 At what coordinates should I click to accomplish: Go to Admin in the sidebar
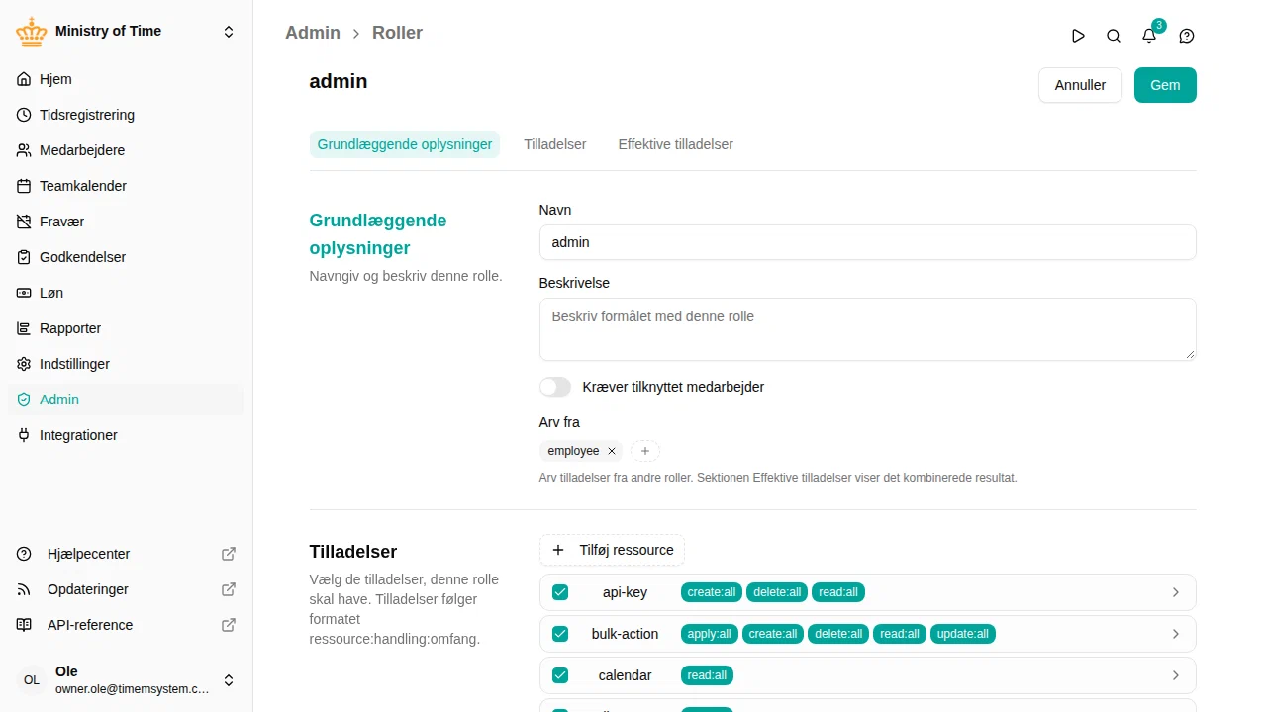(x=127, y=400)
